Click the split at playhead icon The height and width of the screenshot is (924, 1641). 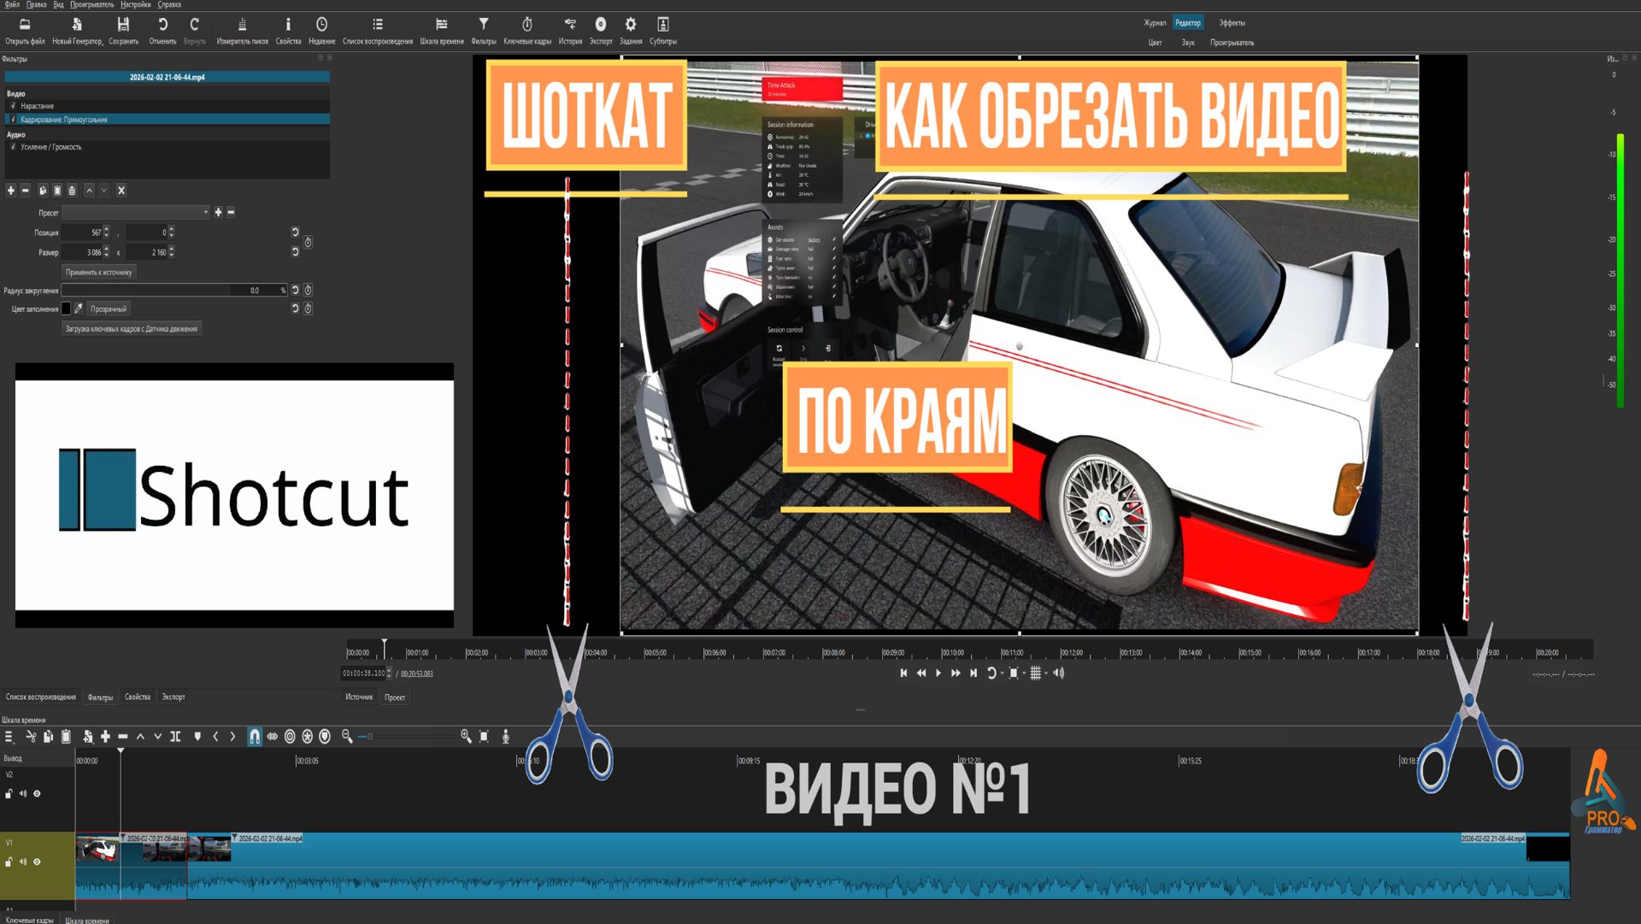(175, 737)
